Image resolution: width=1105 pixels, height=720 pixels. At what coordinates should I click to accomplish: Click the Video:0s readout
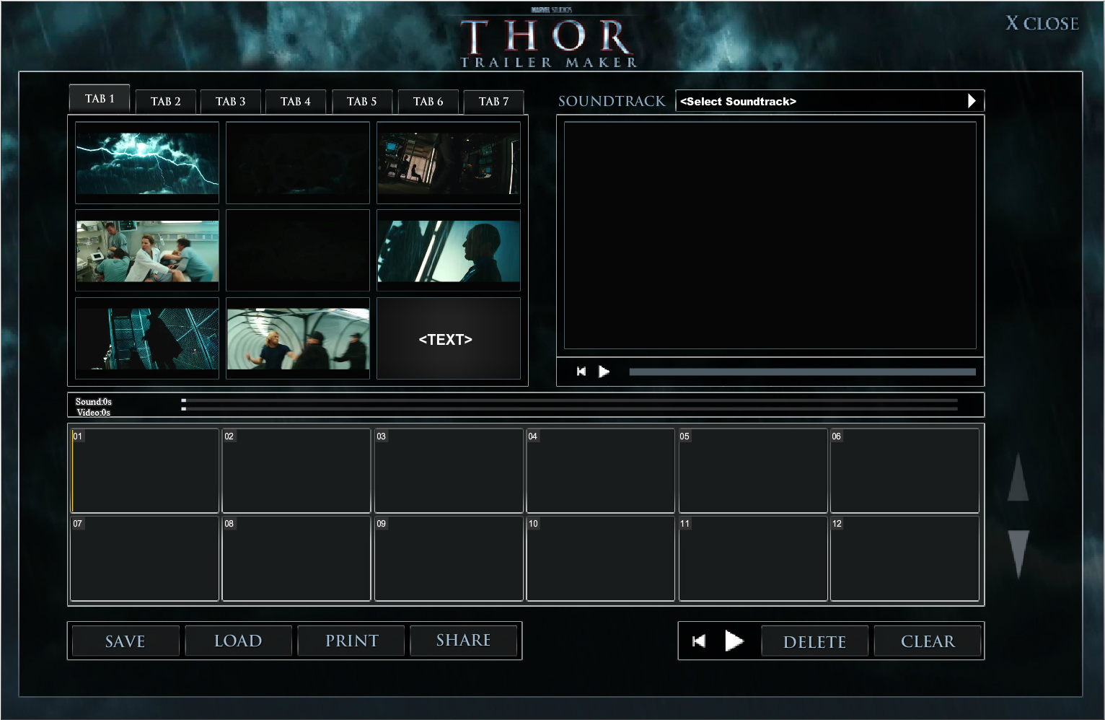point(94,413)
